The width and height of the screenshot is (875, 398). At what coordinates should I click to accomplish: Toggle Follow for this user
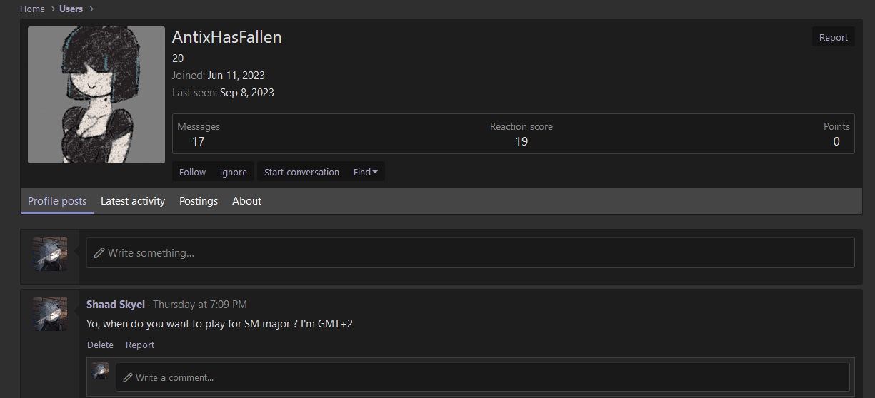(x=192, y=172)
